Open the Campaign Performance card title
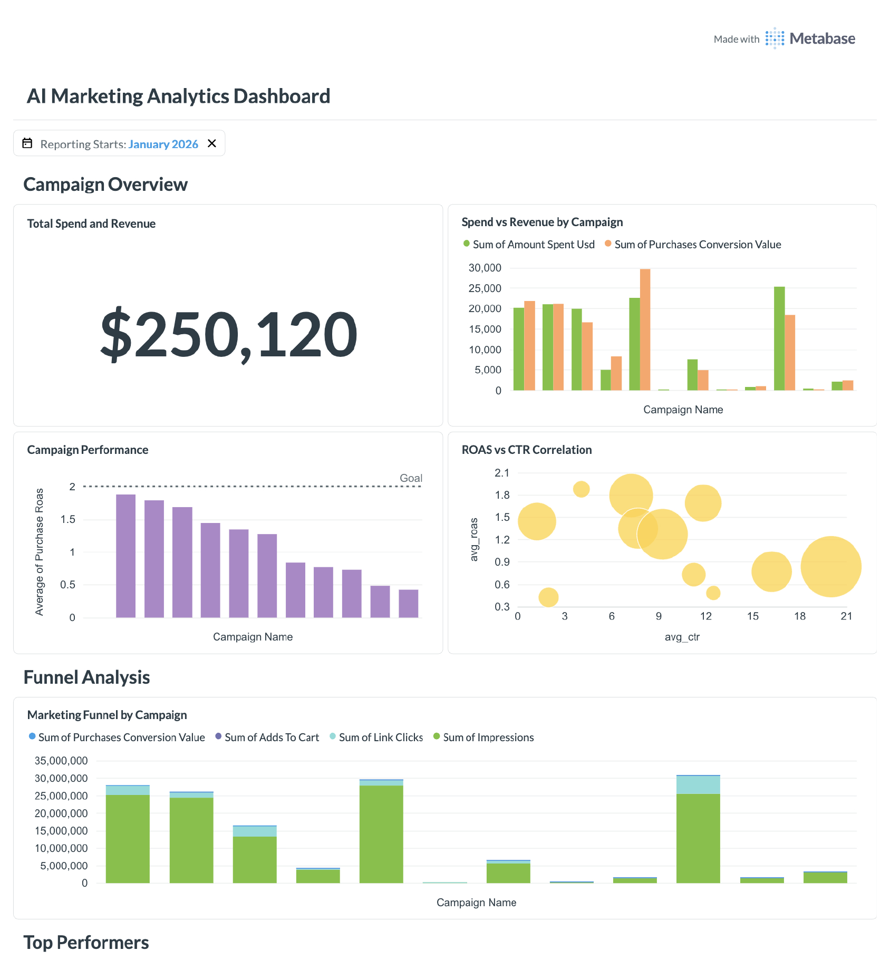890x970 pixels. coord(88,450)
